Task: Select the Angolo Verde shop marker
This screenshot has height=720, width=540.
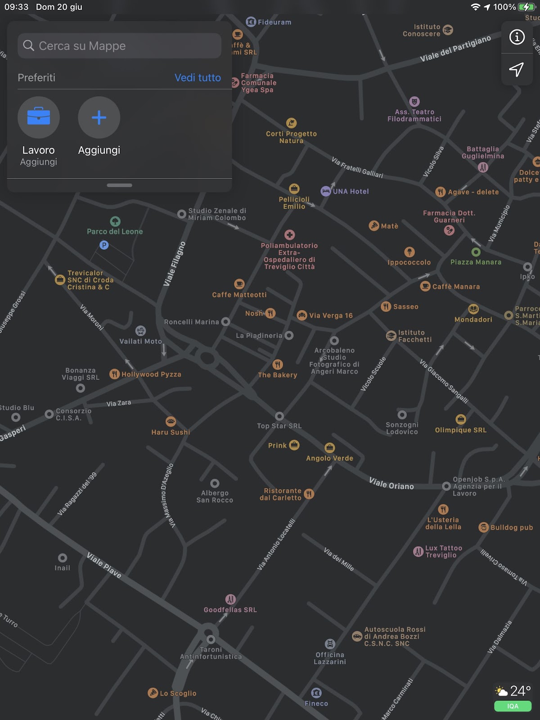Action: [330, 448]
